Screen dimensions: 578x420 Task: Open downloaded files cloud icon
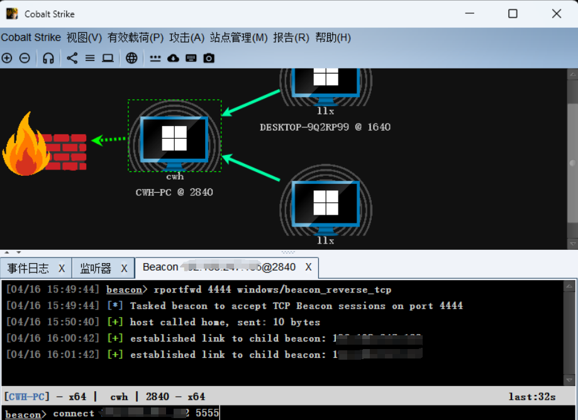[x=173, y=58]
